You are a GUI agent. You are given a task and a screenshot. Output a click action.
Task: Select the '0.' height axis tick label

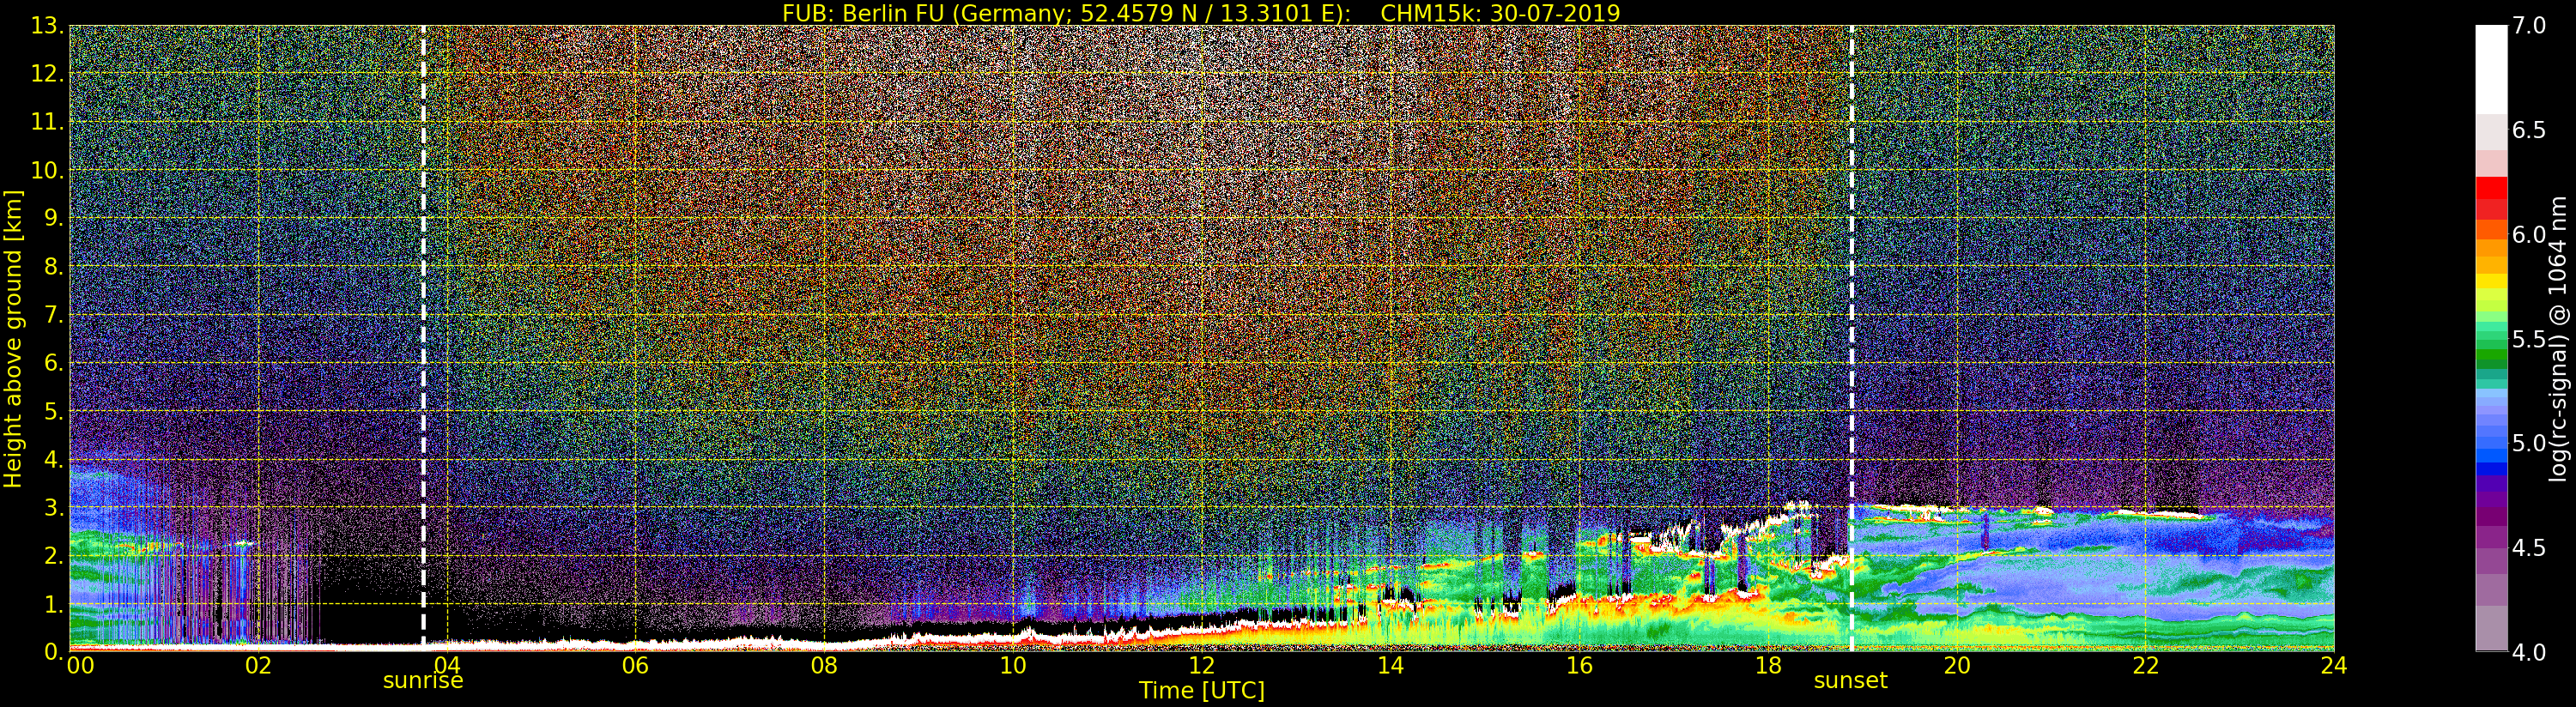point(54,651)
